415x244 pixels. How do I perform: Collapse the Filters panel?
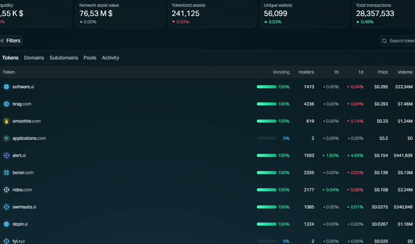10,41
